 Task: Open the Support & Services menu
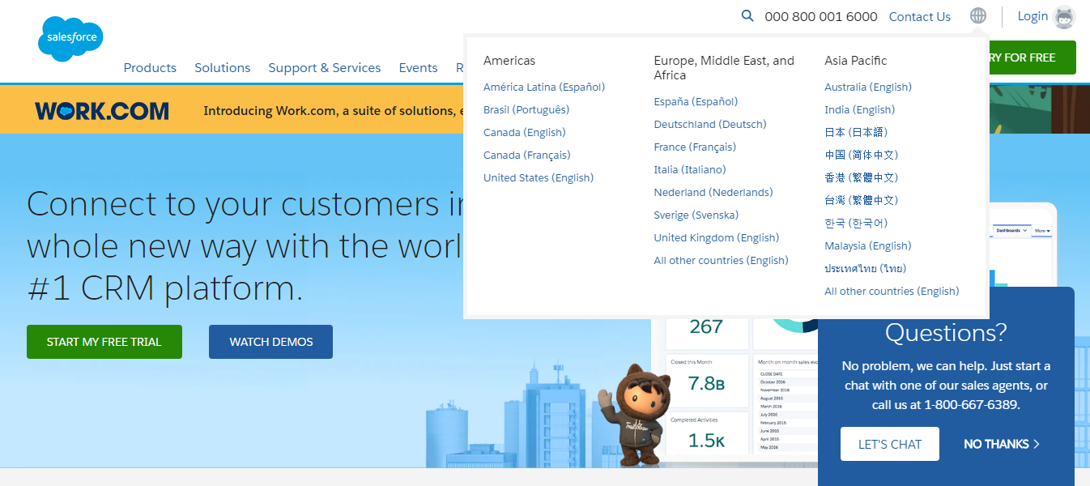coord(325,68)
